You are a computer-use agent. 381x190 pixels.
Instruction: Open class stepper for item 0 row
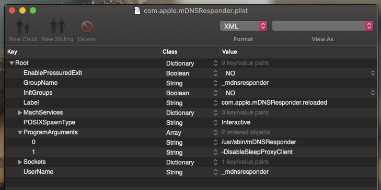pyautogui.click(x=215, y=143)
